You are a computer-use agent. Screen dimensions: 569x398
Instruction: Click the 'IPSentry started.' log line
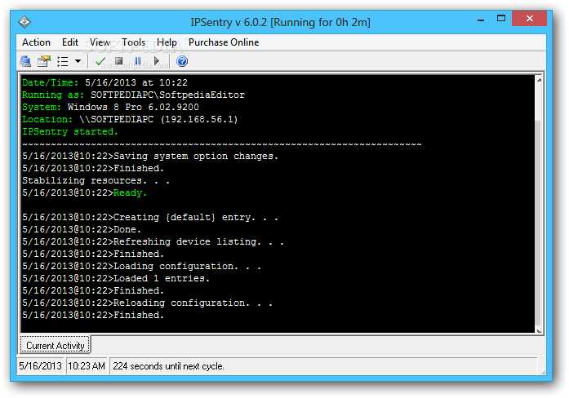[70, 131]
